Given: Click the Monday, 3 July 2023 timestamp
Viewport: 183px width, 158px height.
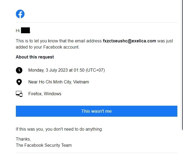Looking at the screenshot, I should tap(66, 70).
